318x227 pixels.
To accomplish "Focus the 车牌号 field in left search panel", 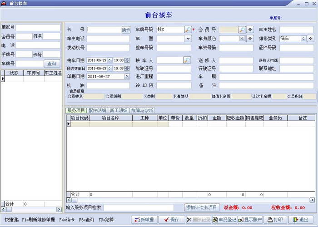I will (x=30, y=64).
